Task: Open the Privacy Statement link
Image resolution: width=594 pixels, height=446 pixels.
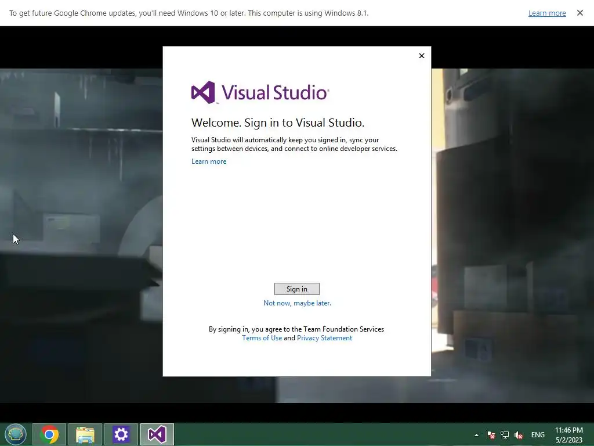Action: pos(324,338)
